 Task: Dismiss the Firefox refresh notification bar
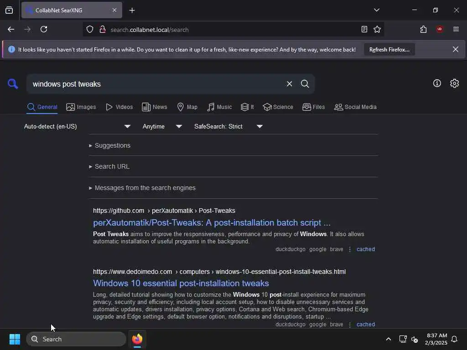pos(456,49)
